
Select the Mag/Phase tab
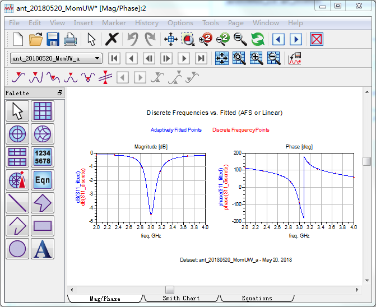click(x=105, y=299)
